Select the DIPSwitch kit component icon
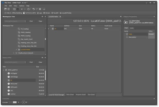159x107 pixels. coord(9,87)
